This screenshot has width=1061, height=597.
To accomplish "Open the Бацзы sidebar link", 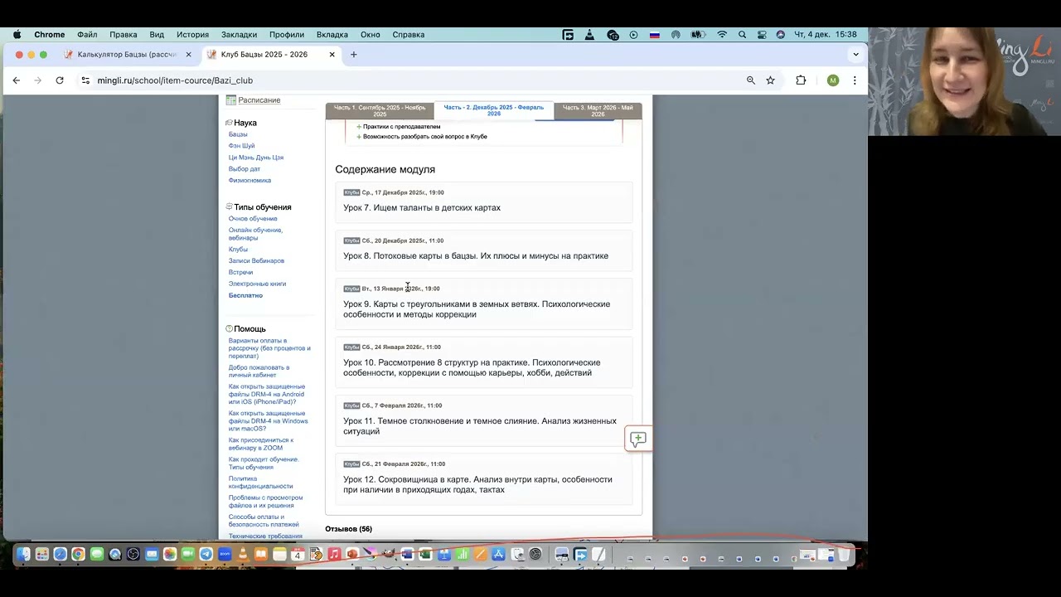I will tap(238, 134).
